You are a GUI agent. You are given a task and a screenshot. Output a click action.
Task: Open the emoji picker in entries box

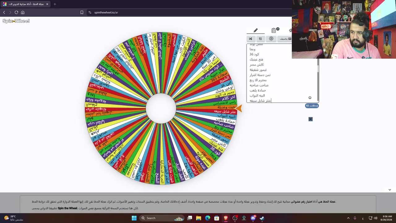click(310, 98)
